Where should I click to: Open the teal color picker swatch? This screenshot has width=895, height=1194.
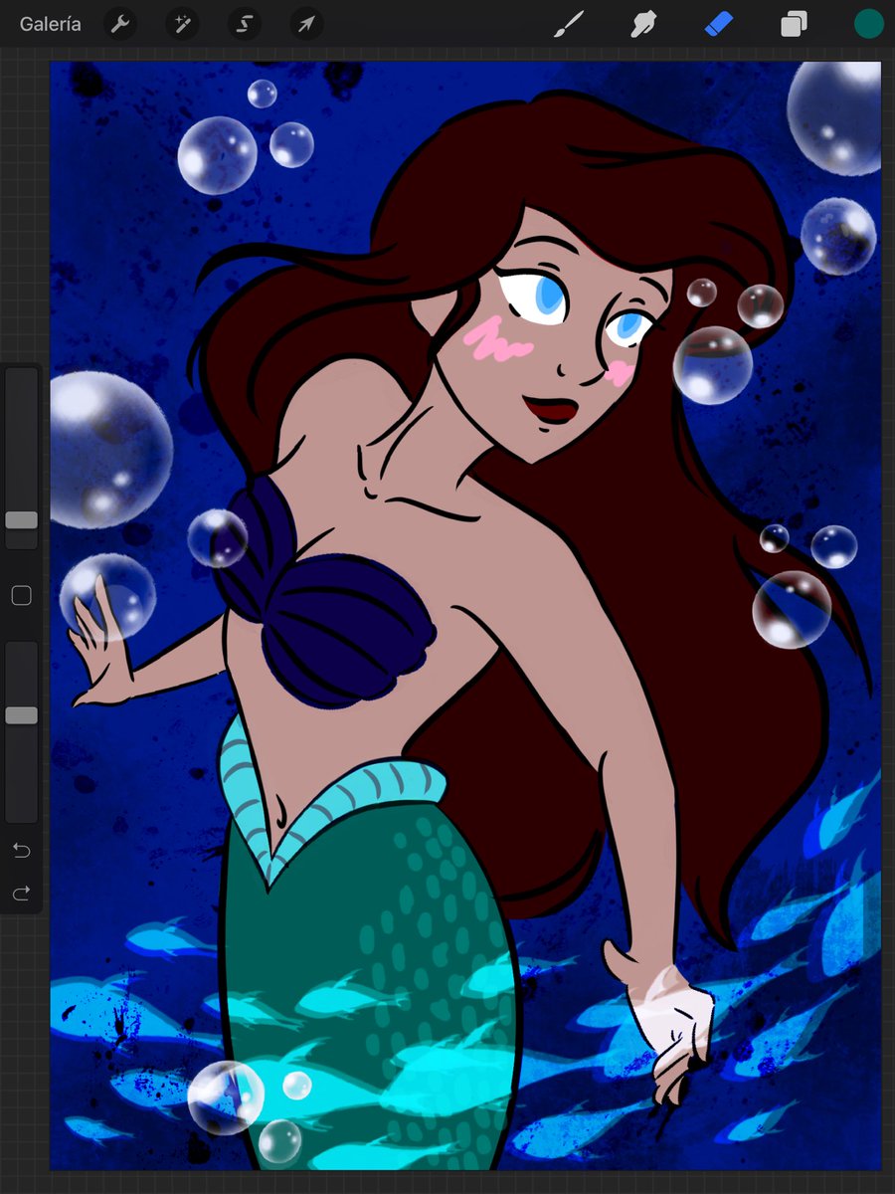click(x=869, y=24)
